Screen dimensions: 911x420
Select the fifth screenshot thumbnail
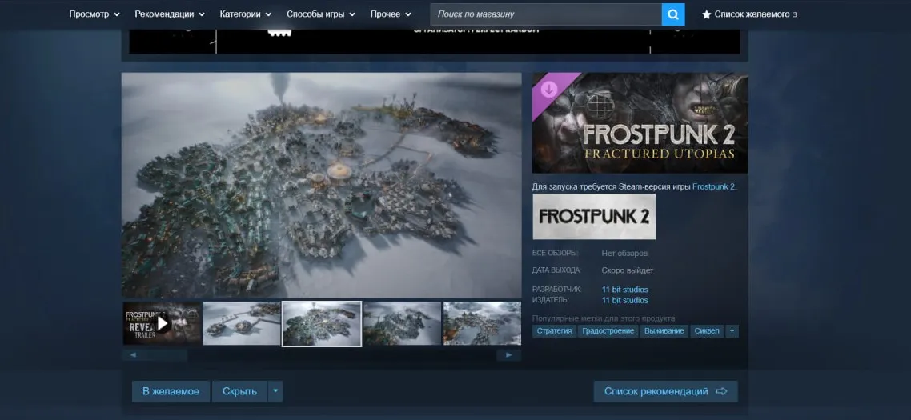click(x=482, y=323)
